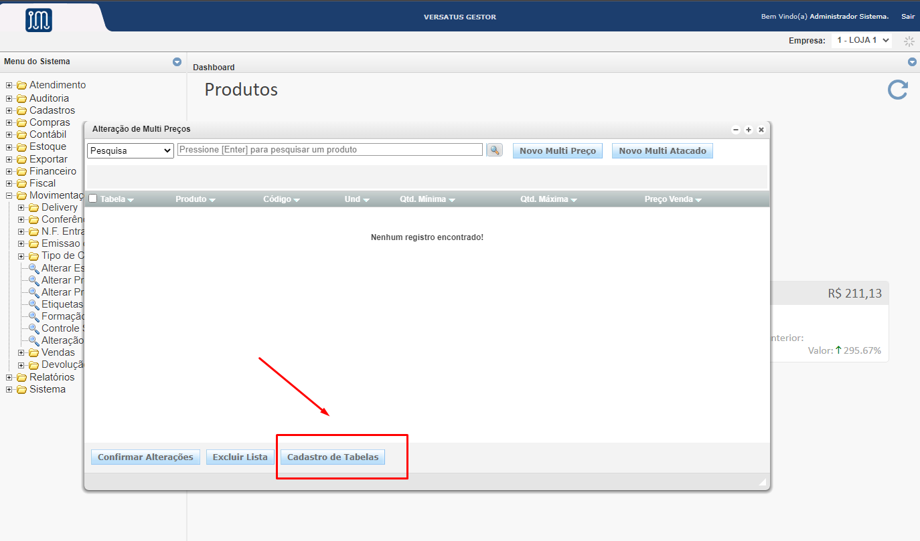Image resolution: width=920 pixels, height=541 pixels.
Task: Open the Relatórios folder icon
Action: tap(22, 377)
